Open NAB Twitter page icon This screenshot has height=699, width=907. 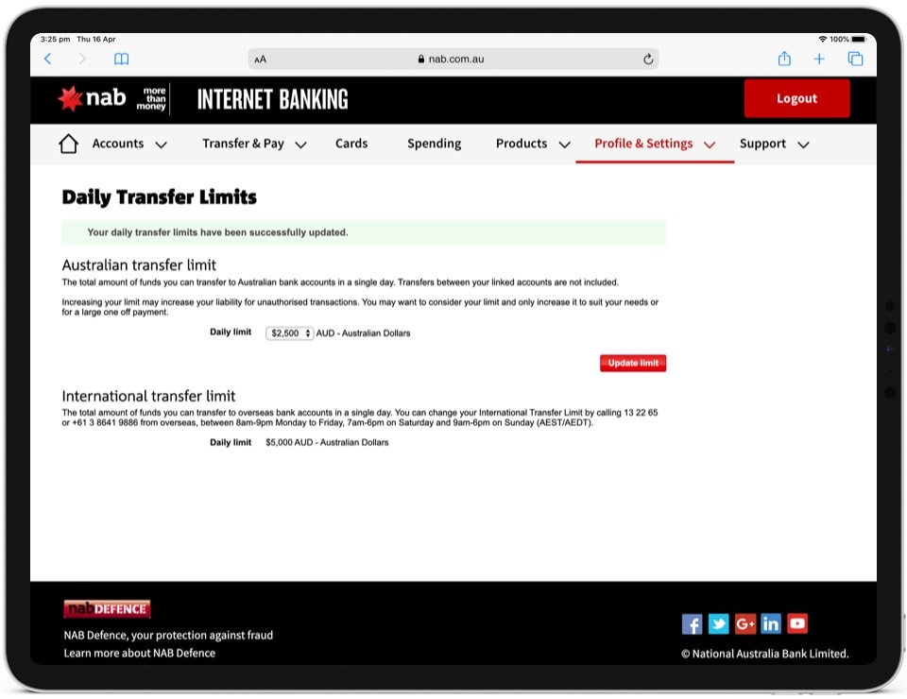point(718,623)
